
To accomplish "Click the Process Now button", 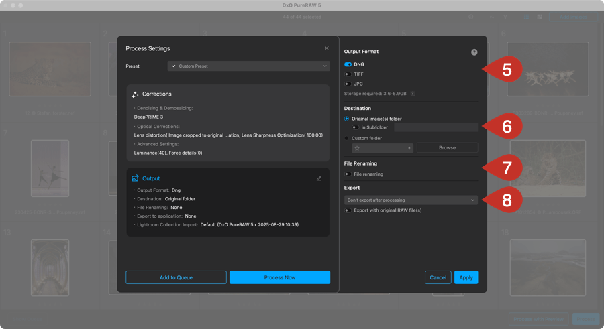I will [x=280, y=277].
